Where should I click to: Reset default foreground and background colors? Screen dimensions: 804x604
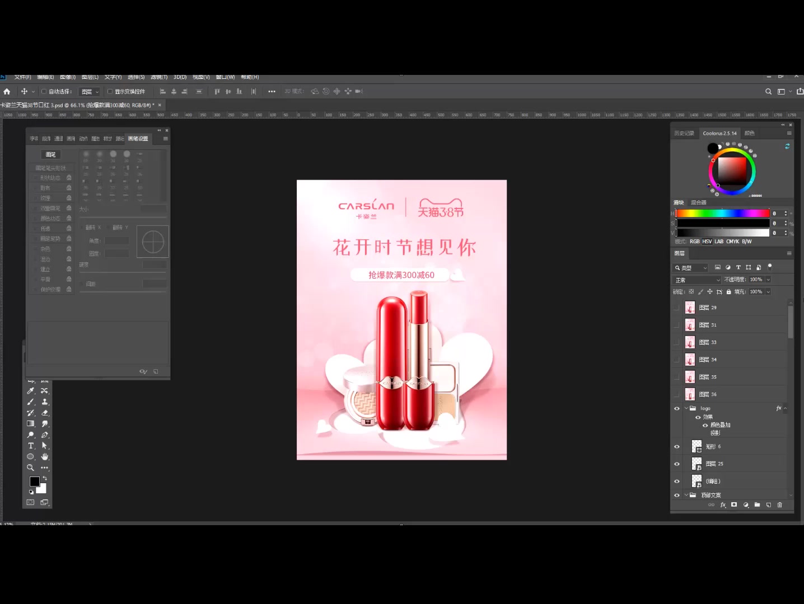click(31, 492)
